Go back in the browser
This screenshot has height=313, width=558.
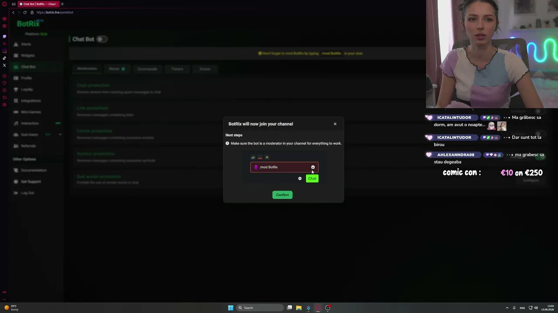[13, 12]
